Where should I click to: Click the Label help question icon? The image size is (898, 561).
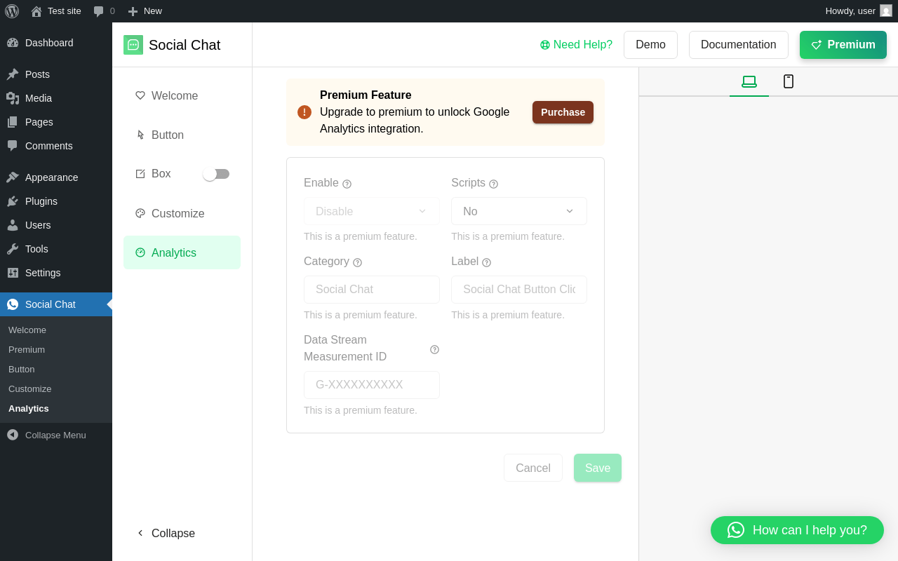click(486, 262)
